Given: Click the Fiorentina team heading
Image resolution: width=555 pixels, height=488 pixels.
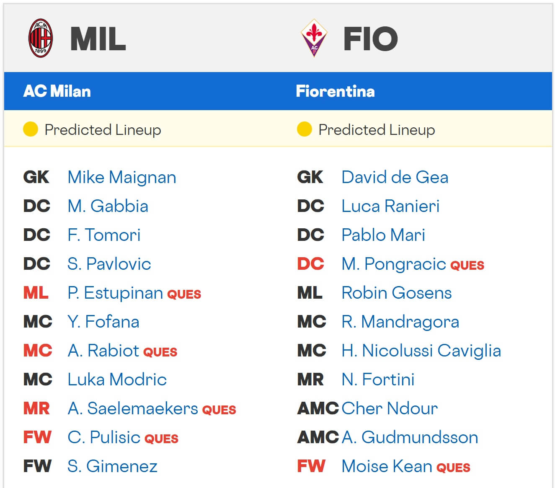Looking at the screenshot, I should 335,91.
